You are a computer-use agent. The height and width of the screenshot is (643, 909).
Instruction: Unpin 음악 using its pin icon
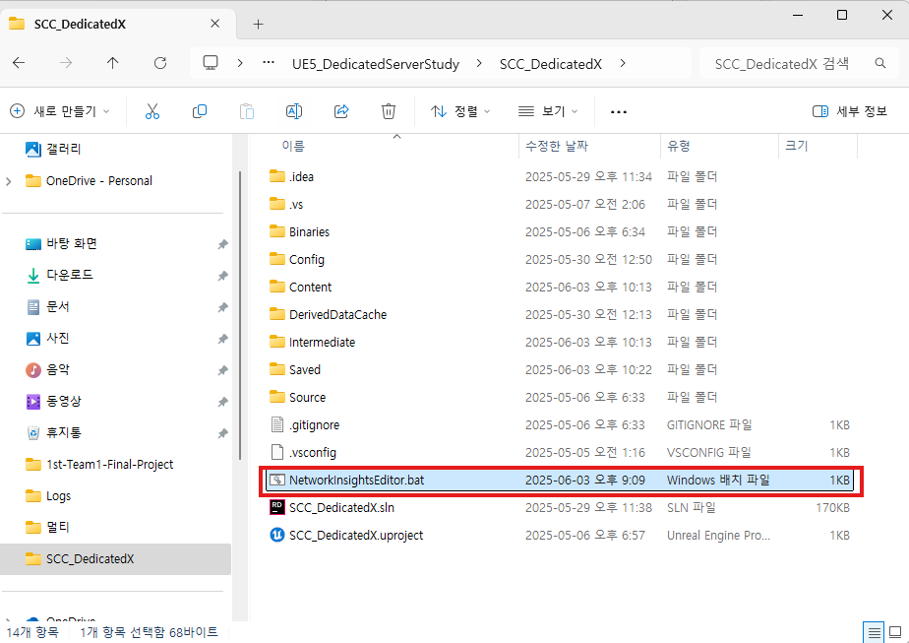pyautogui.click(x=222, y=370)
